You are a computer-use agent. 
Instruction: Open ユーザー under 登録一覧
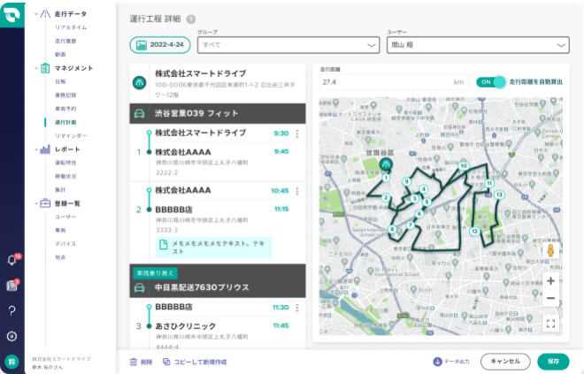(65, 217)
